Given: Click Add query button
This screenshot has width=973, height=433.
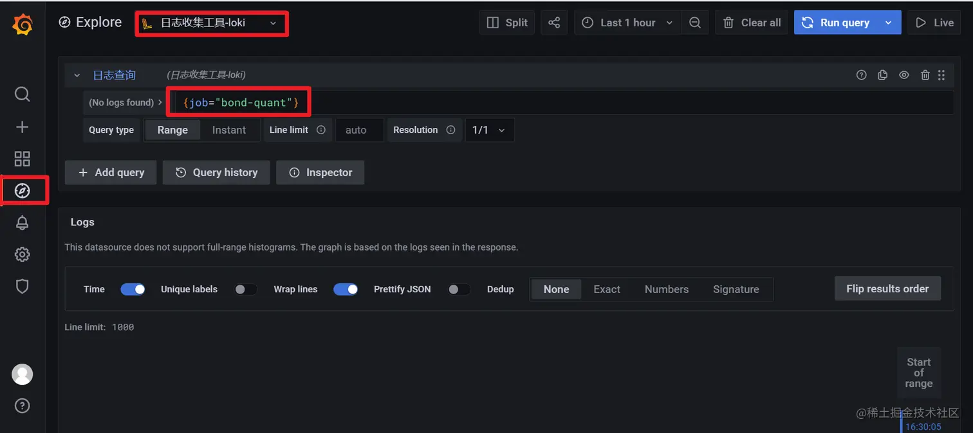Looking at the screenshot, I should click(x=111, y=172).
